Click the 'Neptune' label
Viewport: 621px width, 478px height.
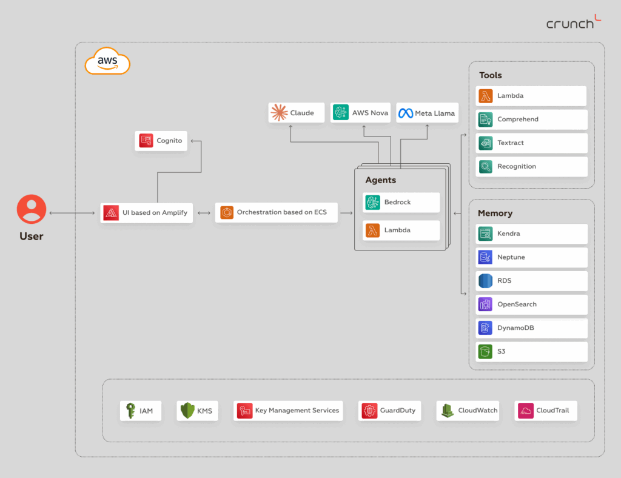point(511,257)
